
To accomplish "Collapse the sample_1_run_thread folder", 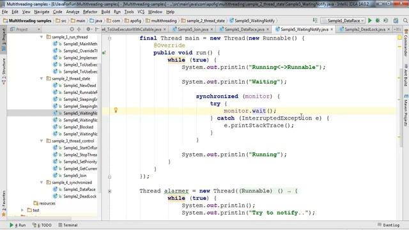I will click(x=41, y=37).
